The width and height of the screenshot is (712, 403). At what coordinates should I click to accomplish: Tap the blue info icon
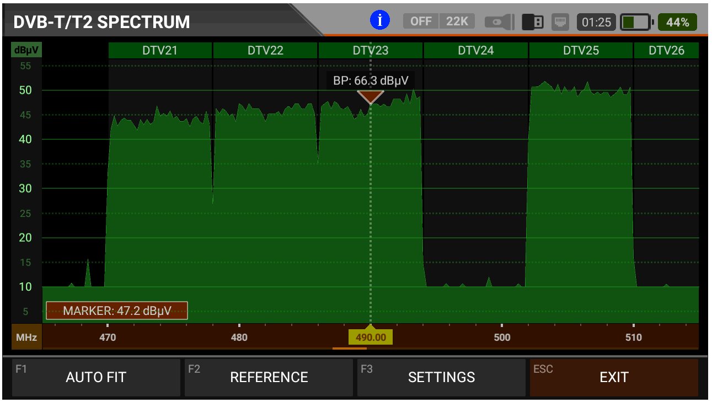point(379,21)
